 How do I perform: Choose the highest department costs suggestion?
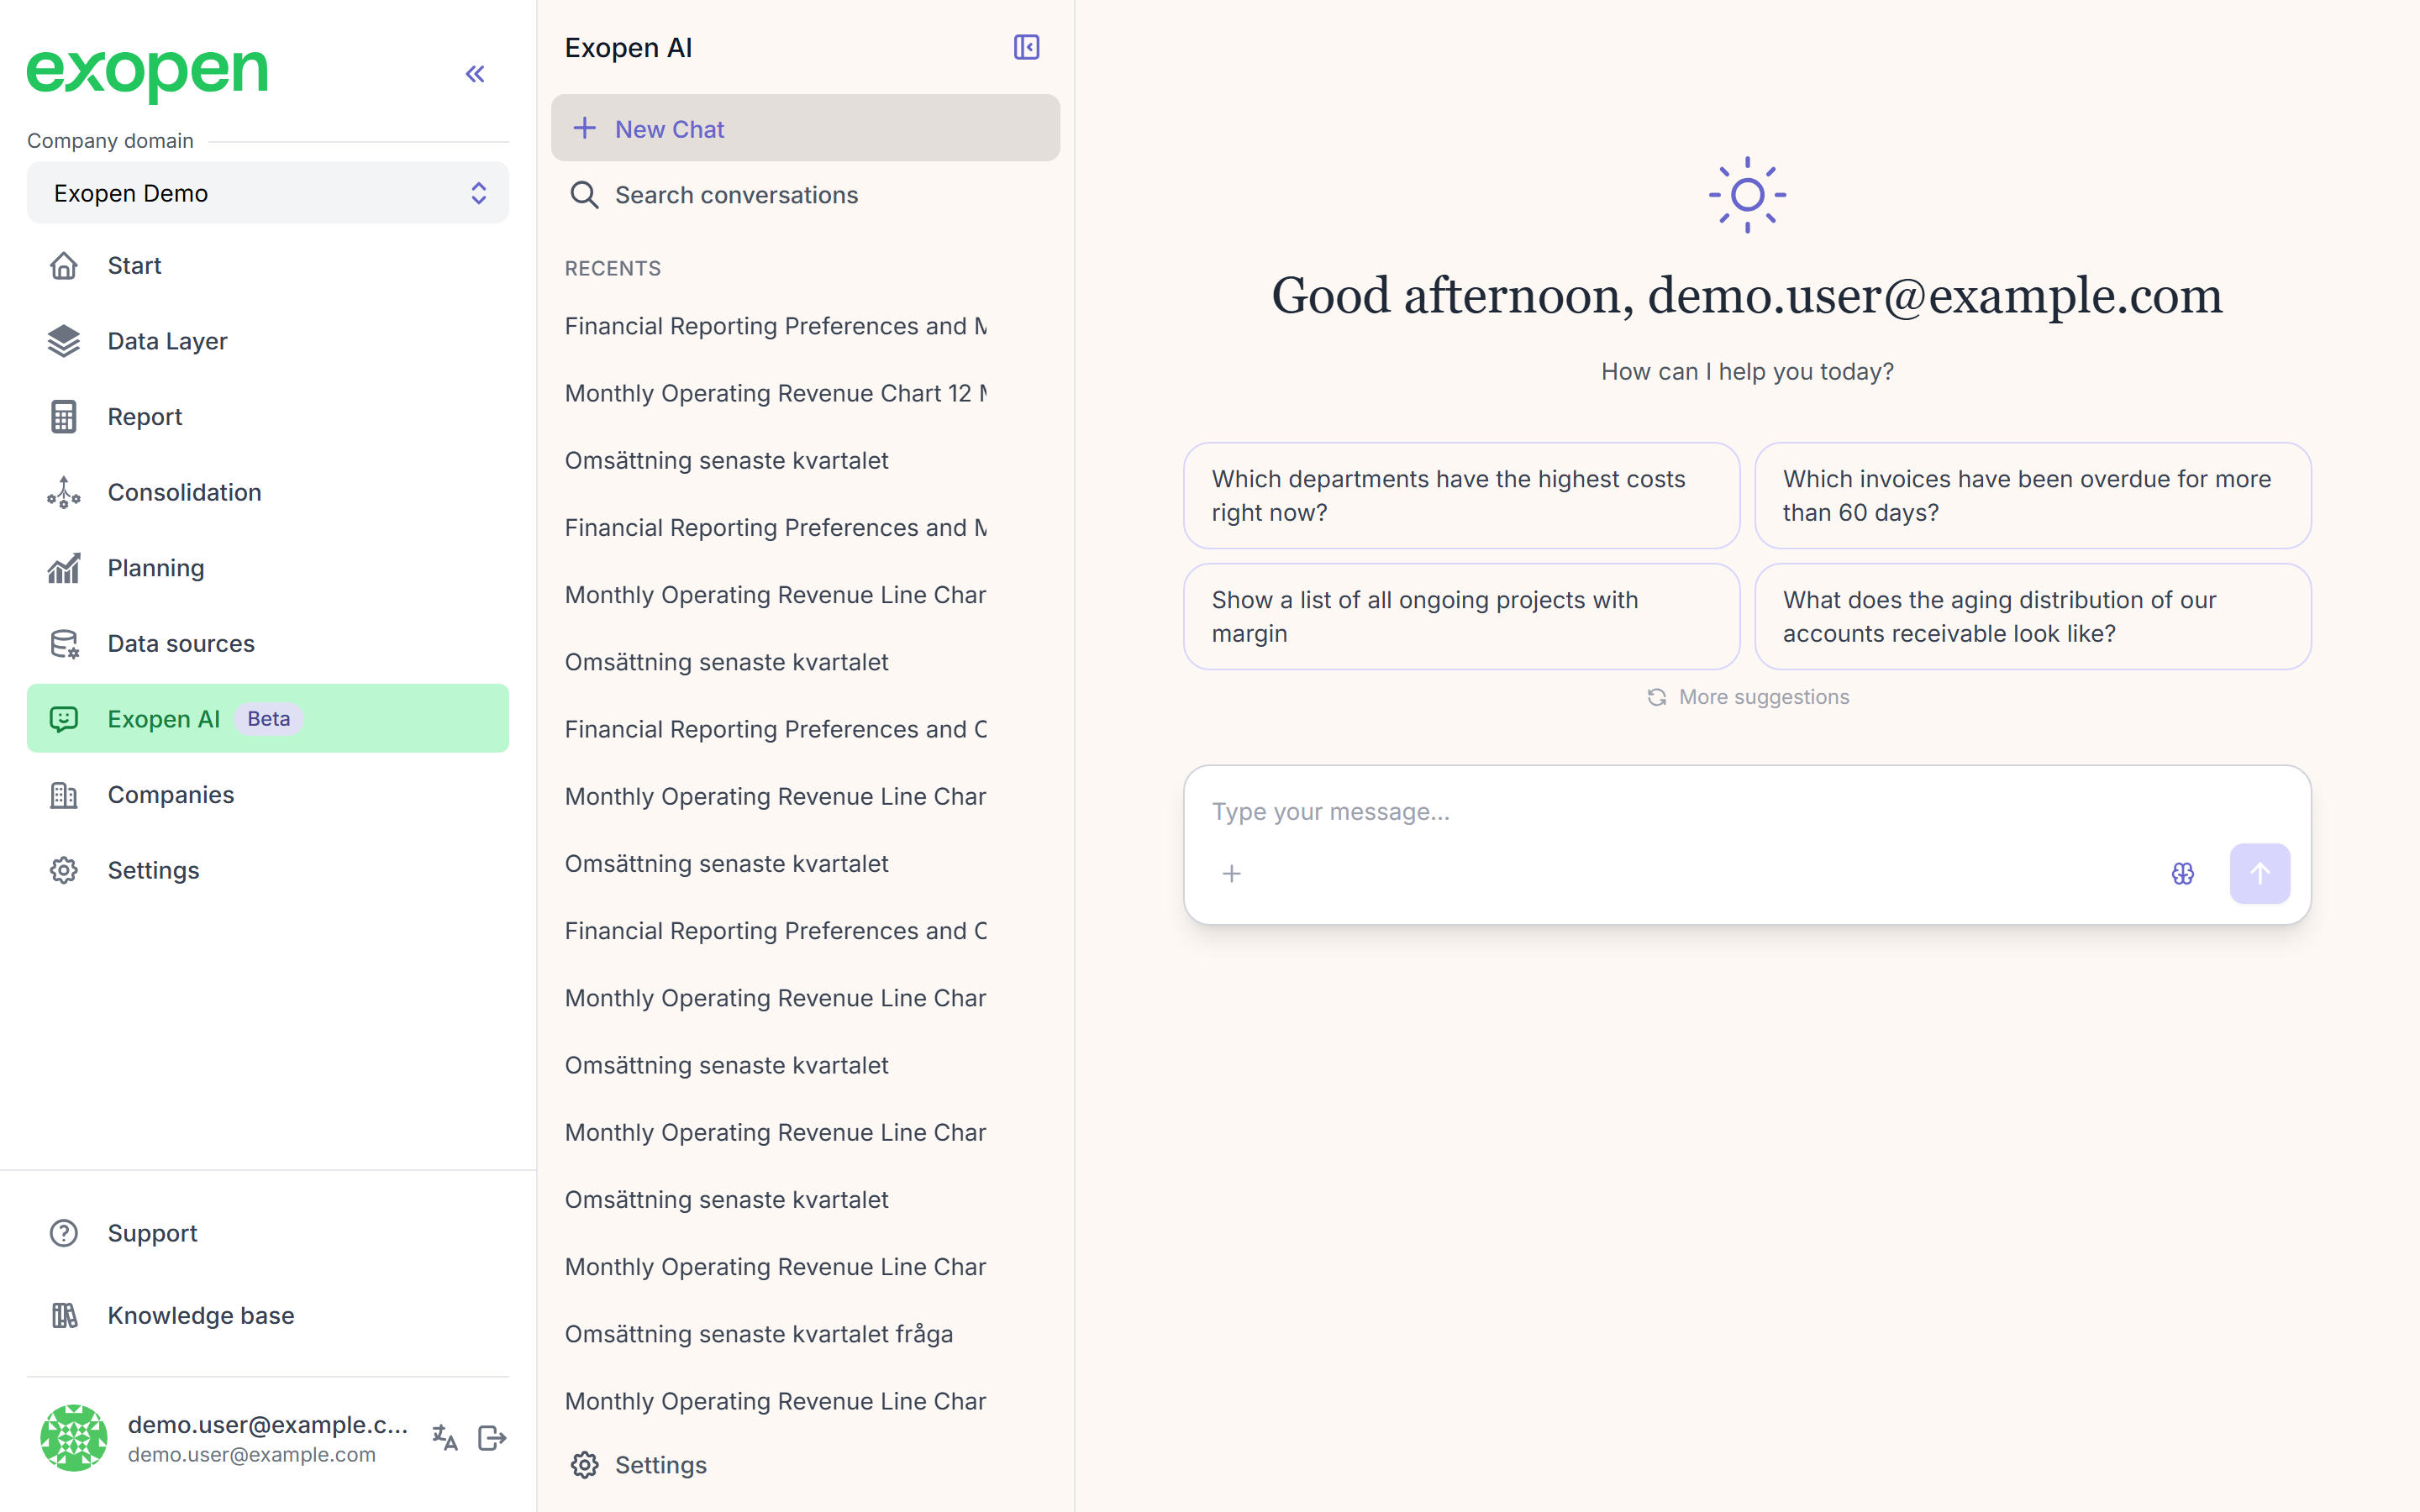point(1461,496)
